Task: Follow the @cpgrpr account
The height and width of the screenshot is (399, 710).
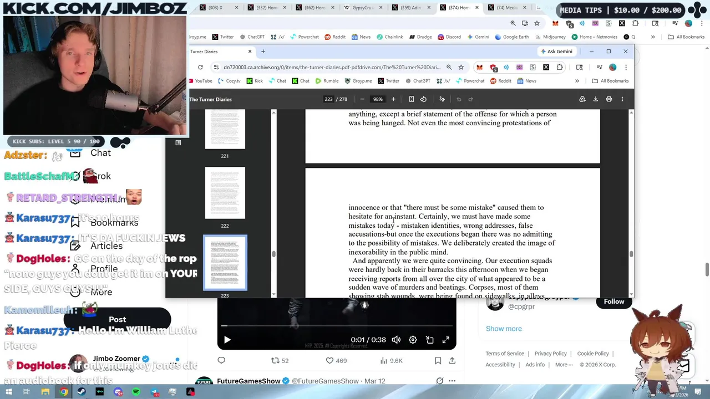Action: tap(613, 301)
